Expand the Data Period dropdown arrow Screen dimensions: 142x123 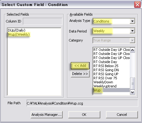132,31
